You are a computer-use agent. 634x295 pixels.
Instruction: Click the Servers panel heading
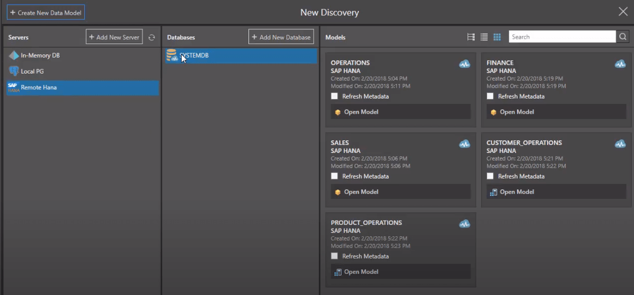pyautogui.click(x=18, y=37)
